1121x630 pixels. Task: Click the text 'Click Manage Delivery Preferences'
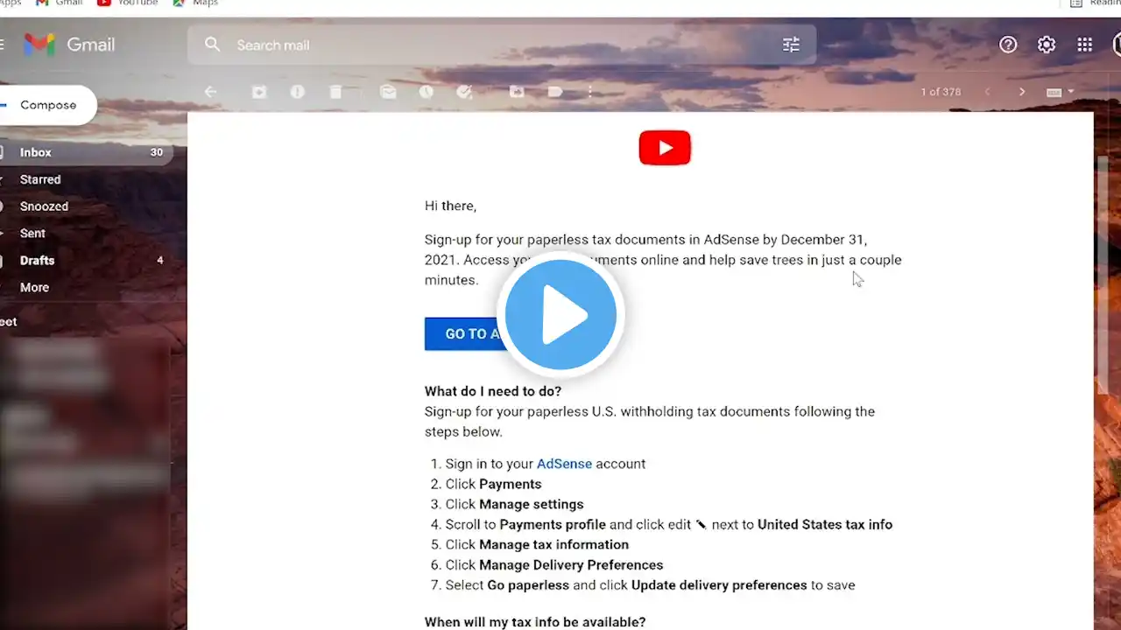click(554, 564)
